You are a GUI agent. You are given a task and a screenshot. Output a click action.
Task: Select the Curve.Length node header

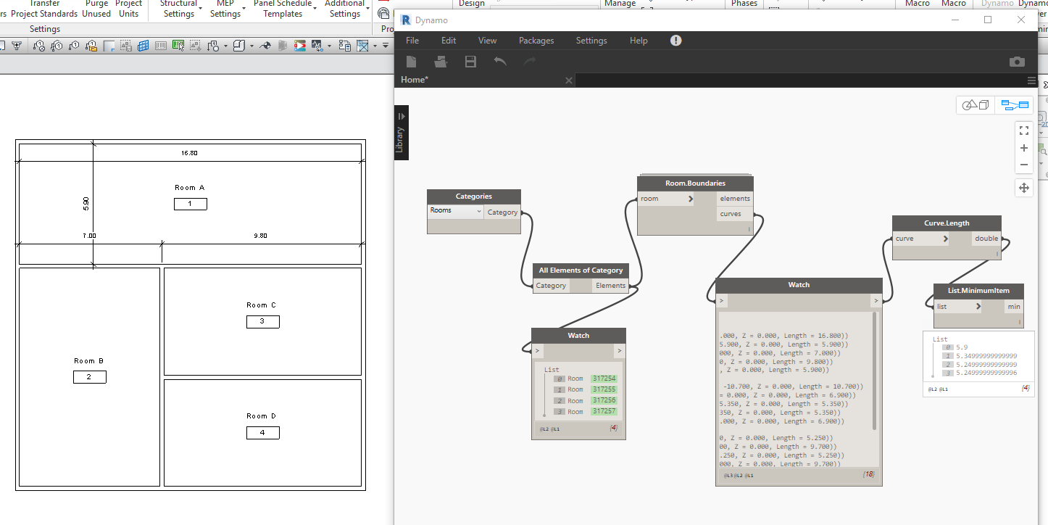click(x=947, y=223)
